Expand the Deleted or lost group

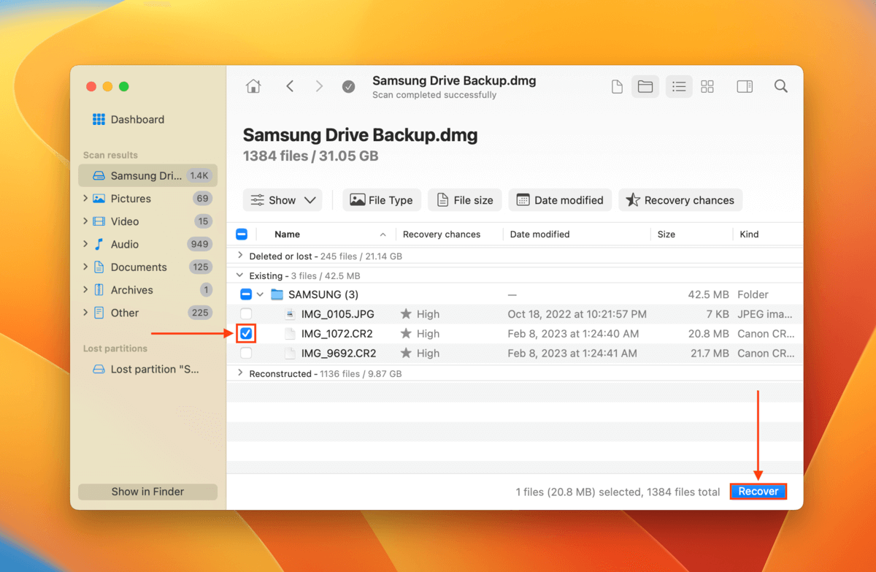tap(241, 256)
